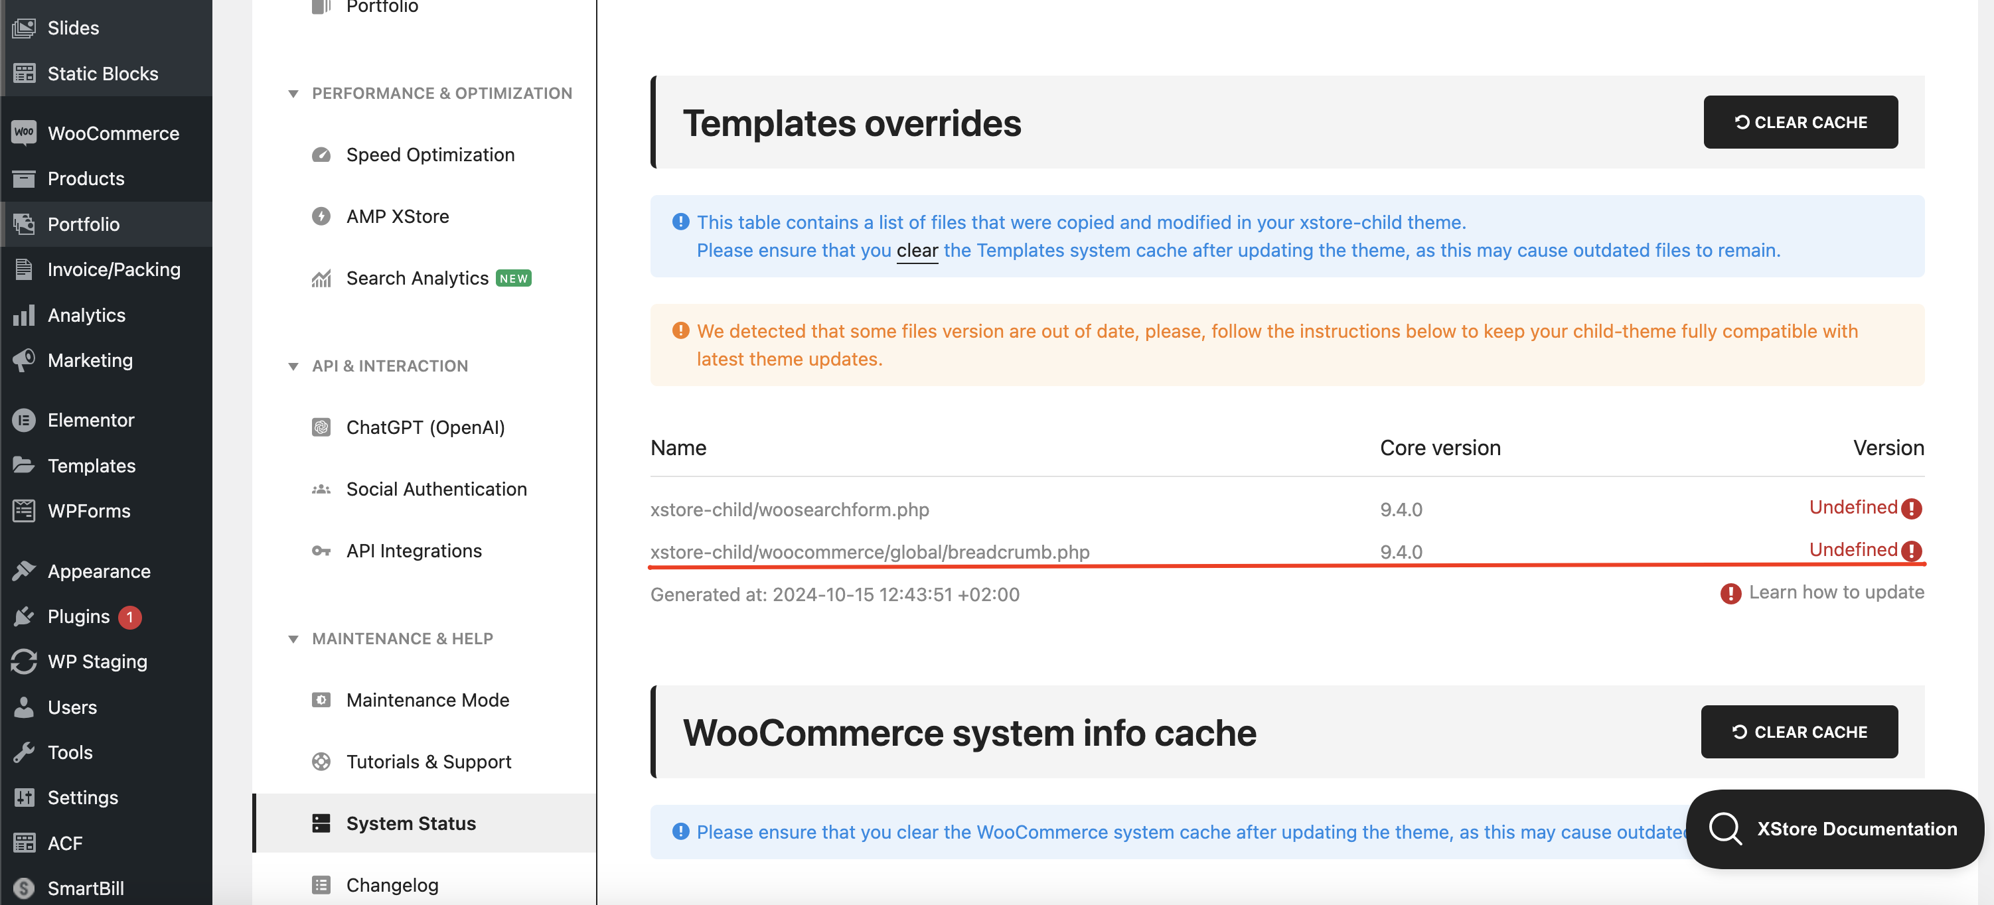Click the Search Analytics chart icon
Screen dimensions: 1994x905
(x=321, y=278)
